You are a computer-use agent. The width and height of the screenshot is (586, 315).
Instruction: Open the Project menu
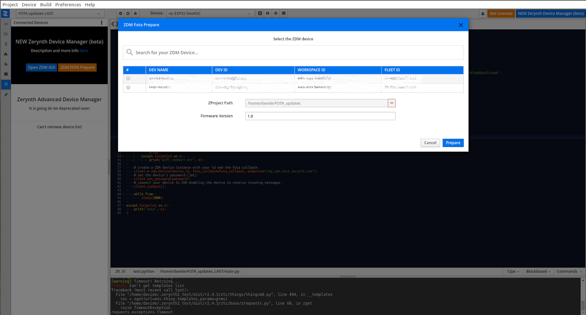point(10,4)
